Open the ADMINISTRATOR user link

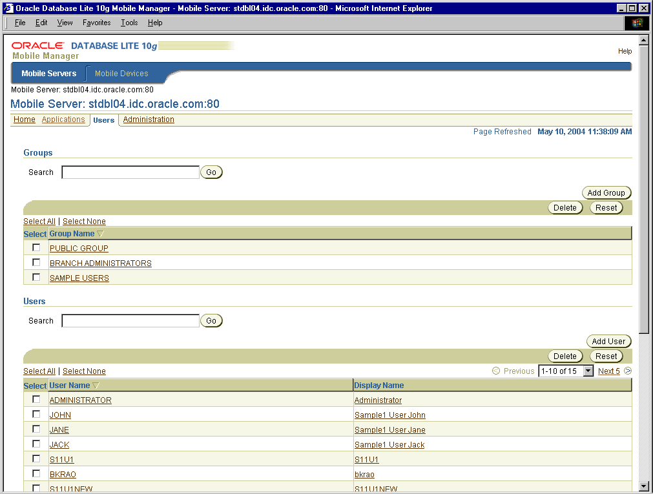click(80, 400)
